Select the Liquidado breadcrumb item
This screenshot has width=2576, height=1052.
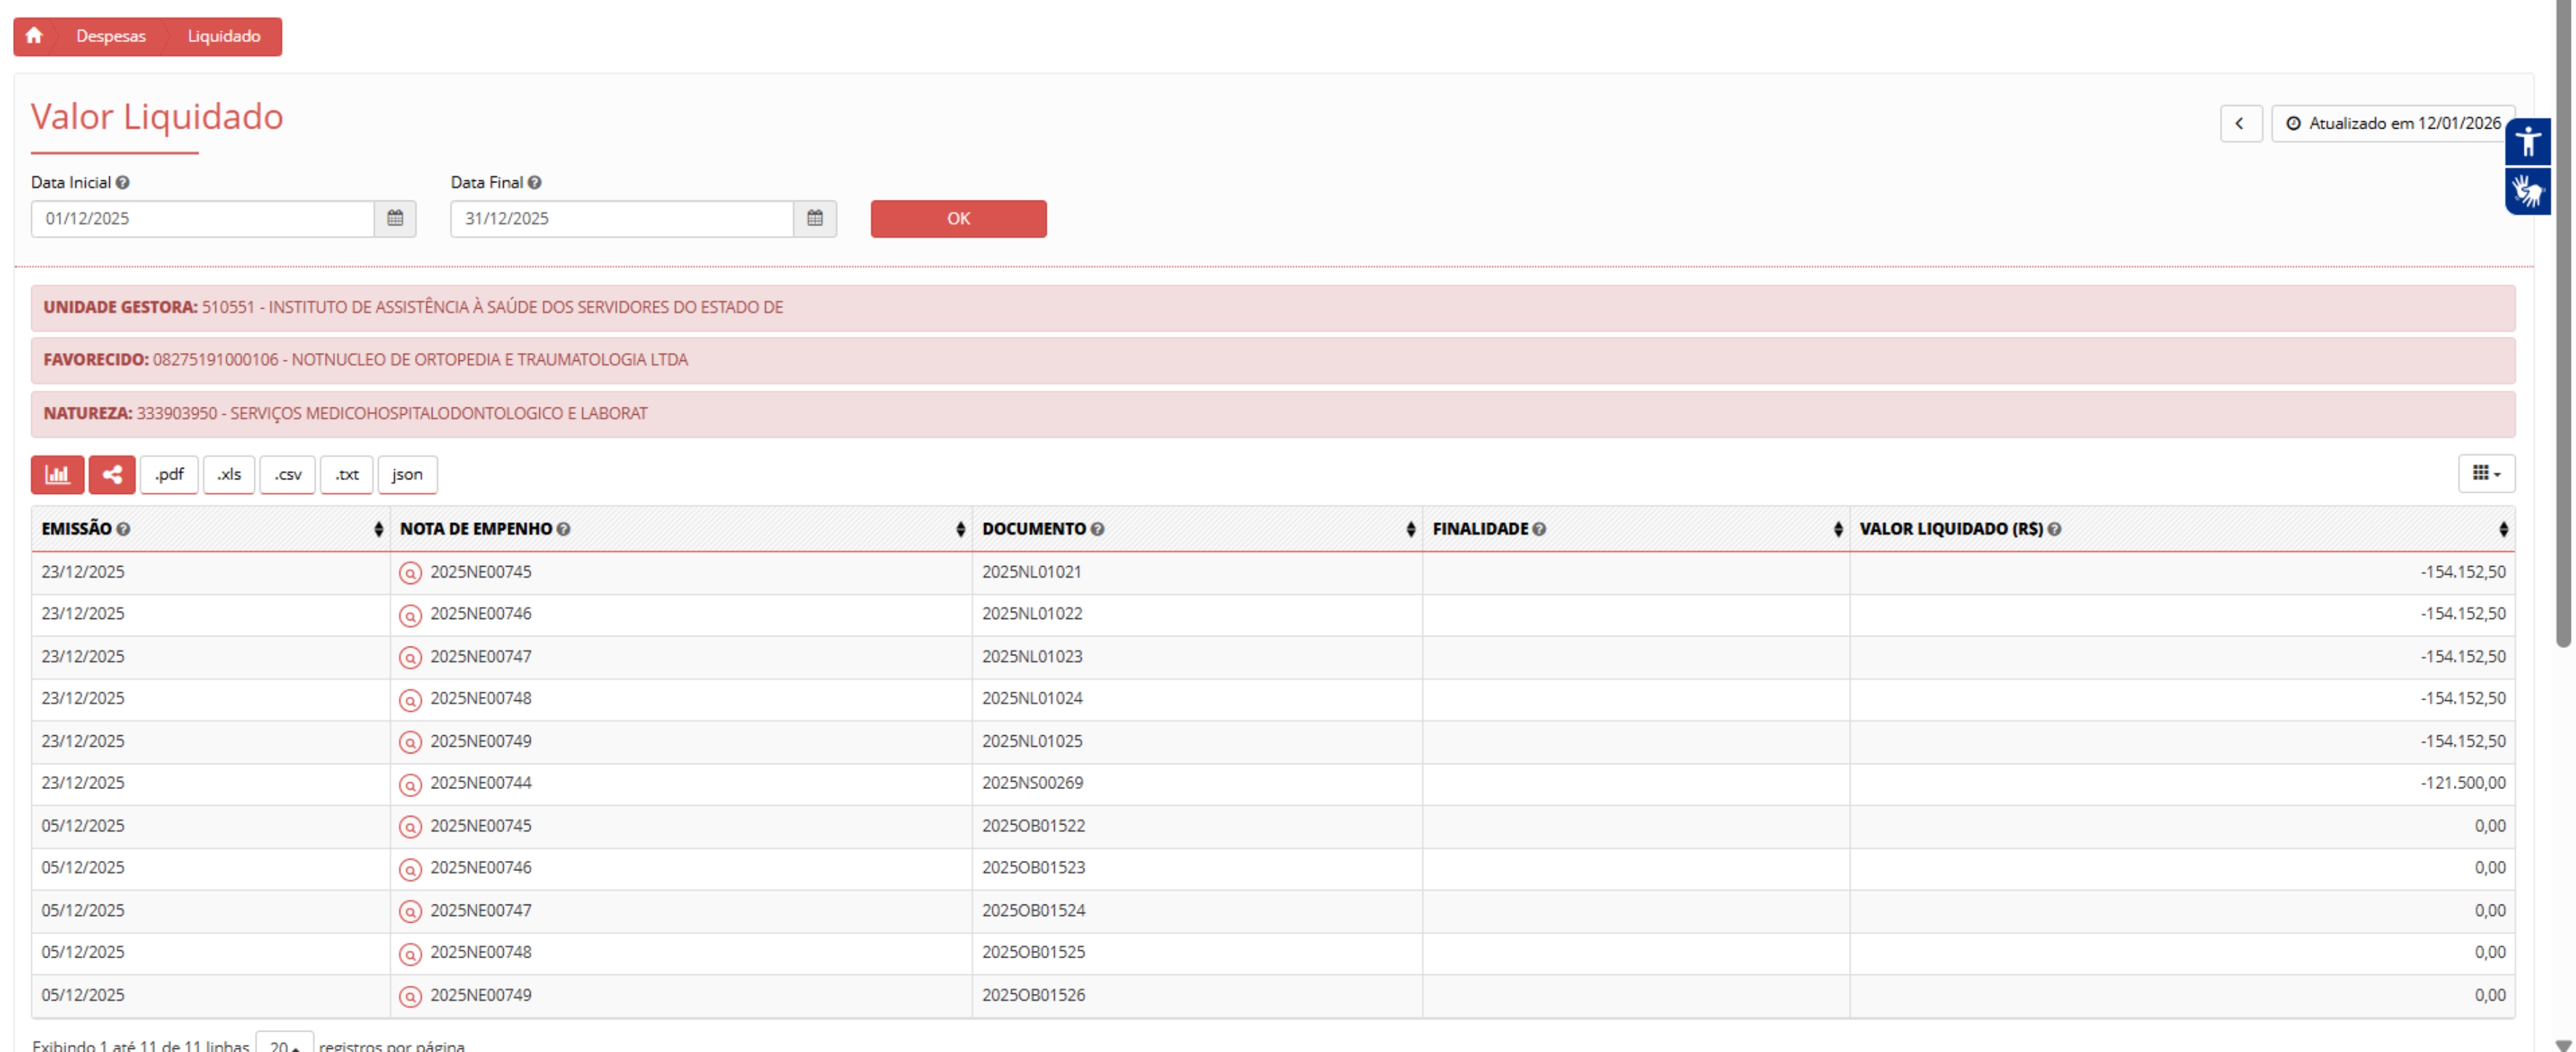pos(223,36)
